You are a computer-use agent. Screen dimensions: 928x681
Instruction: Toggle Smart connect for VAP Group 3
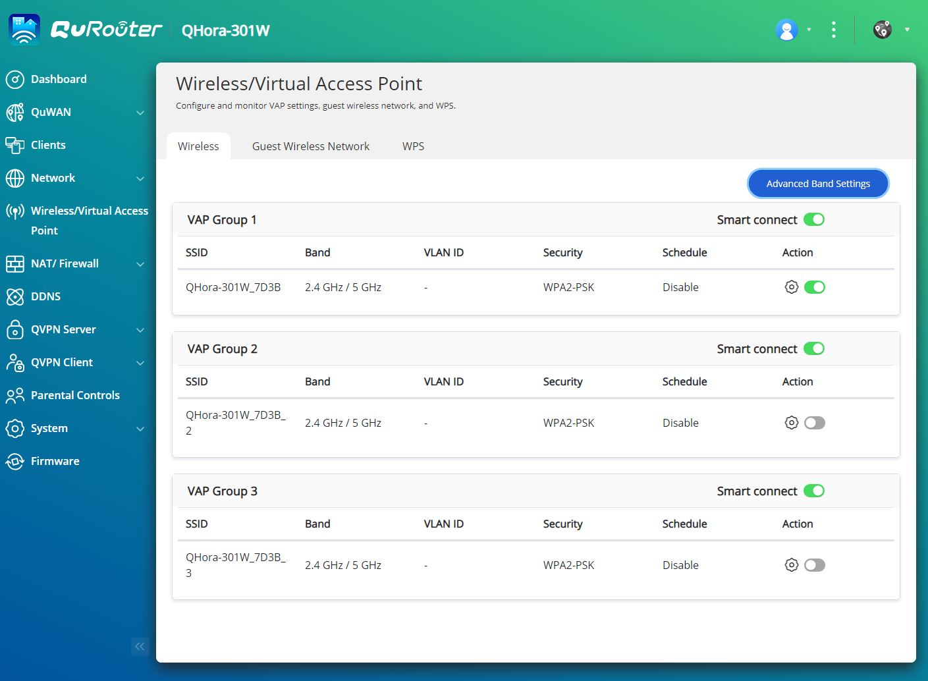click(814, 491)
